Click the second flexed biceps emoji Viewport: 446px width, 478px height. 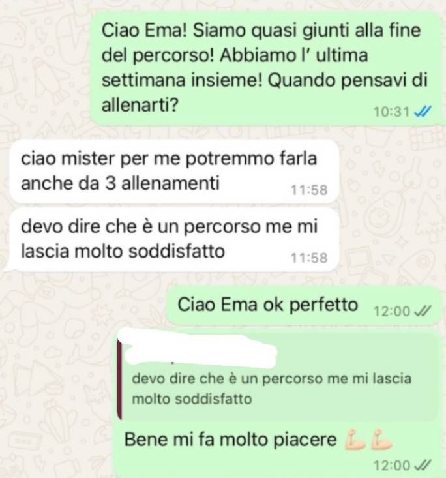point(381,440)
